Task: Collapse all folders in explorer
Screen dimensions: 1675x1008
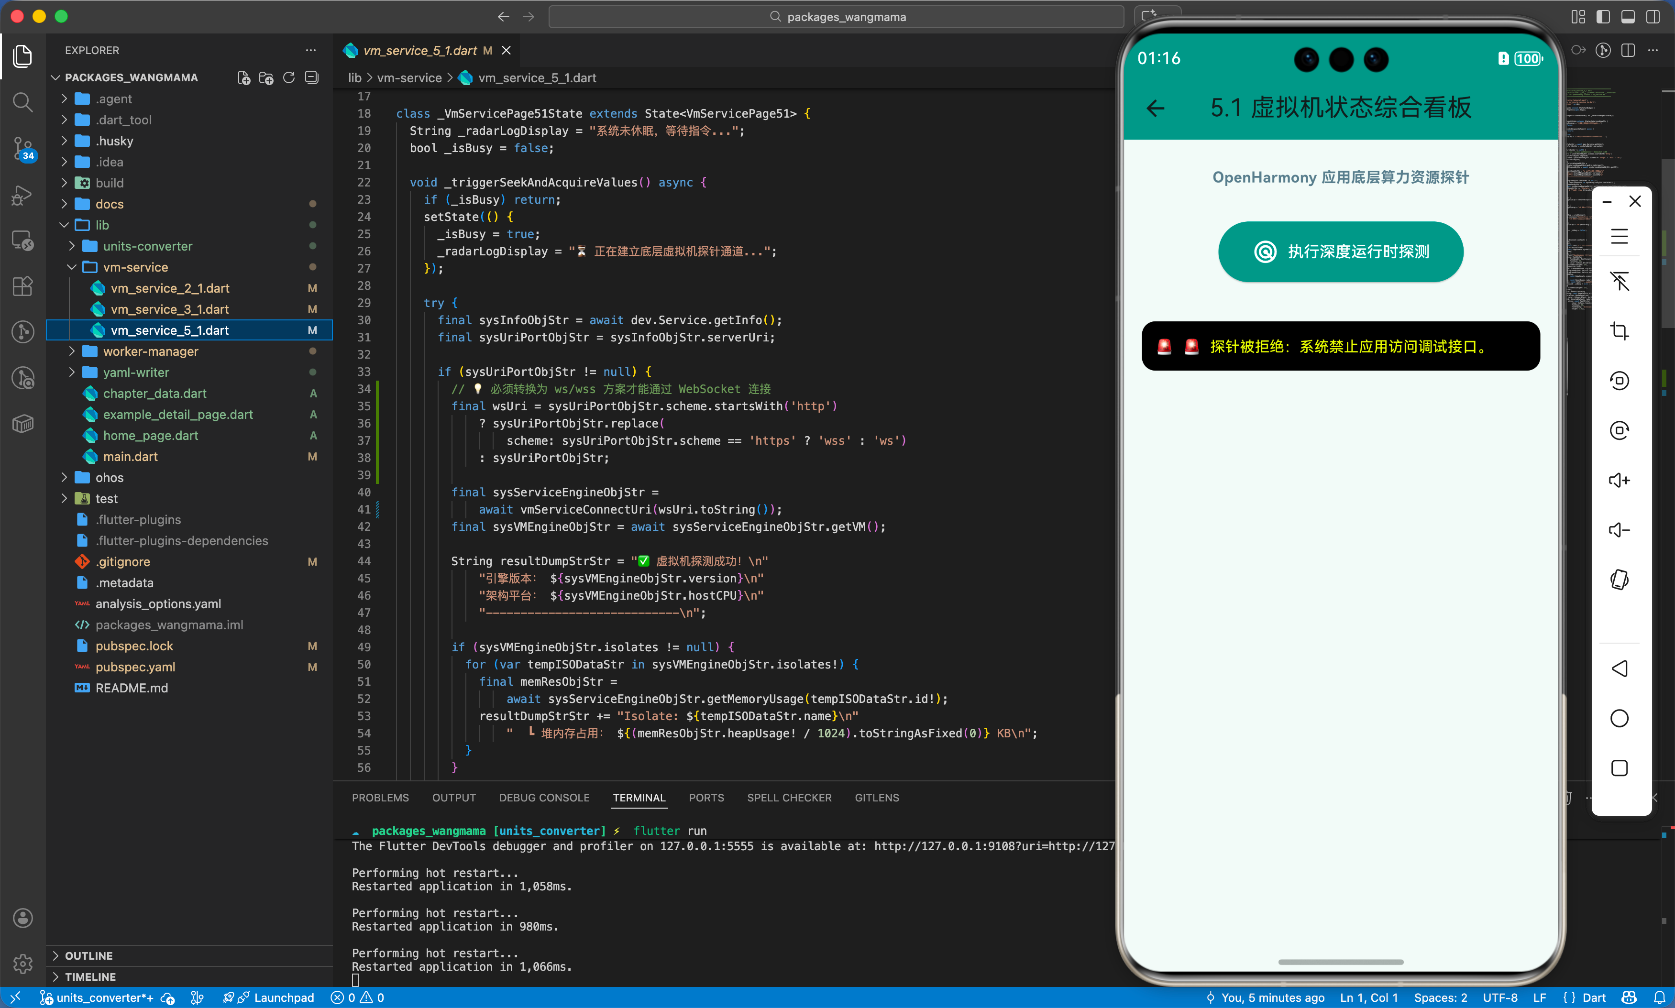Action: 312,77
